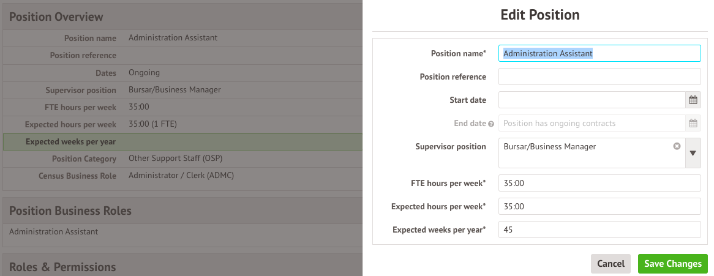Image resolution: width=714 pixels, height=276 pixels.
Task: Select the Expected weeks per year overview row
Action: [182, 142]
